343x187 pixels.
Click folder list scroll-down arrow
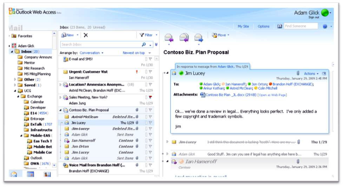point(54,166)
